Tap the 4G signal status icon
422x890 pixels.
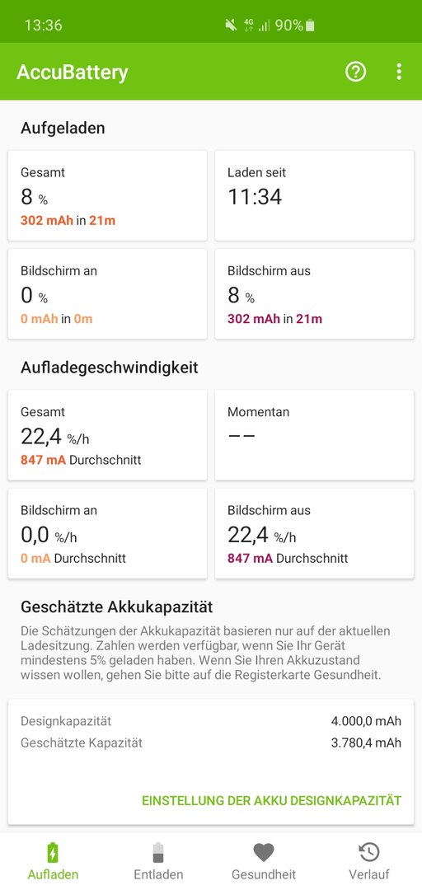249,25
